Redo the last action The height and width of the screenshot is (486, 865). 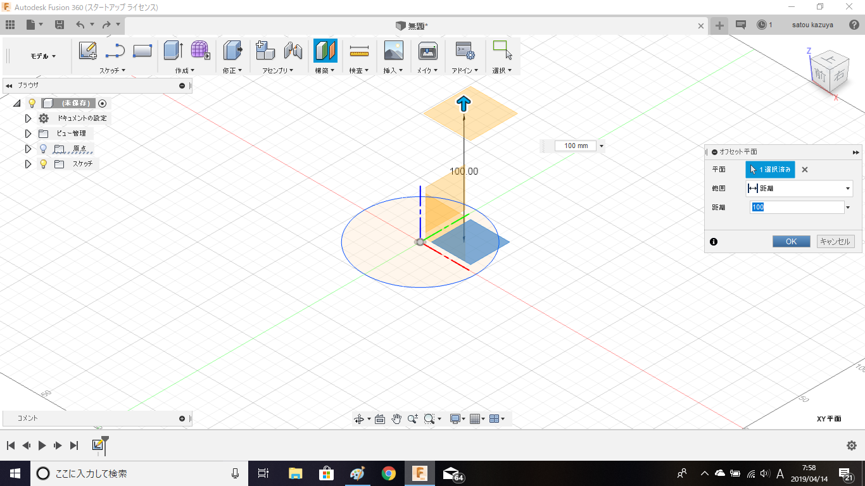click(106, 25)
